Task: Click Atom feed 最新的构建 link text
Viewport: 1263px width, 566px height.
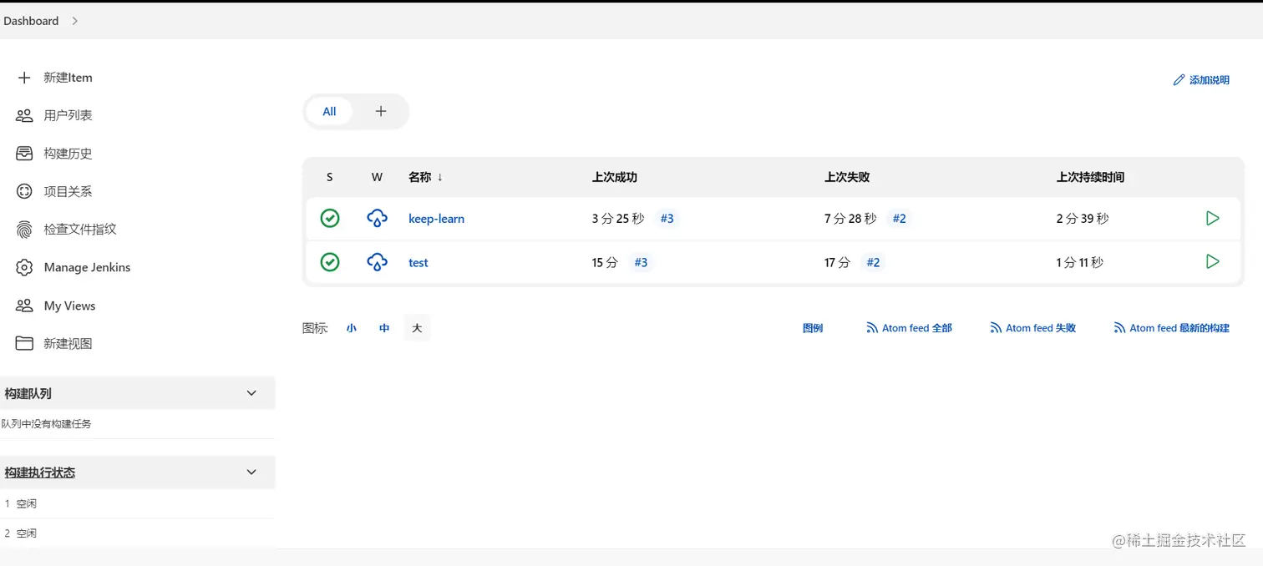Action: tap(1179, 328)
